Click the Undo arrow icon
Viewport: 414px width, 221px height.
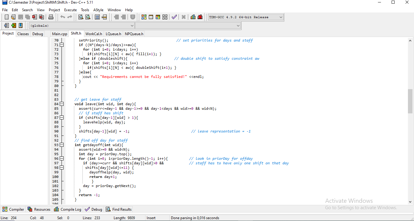tap(63, 17)
